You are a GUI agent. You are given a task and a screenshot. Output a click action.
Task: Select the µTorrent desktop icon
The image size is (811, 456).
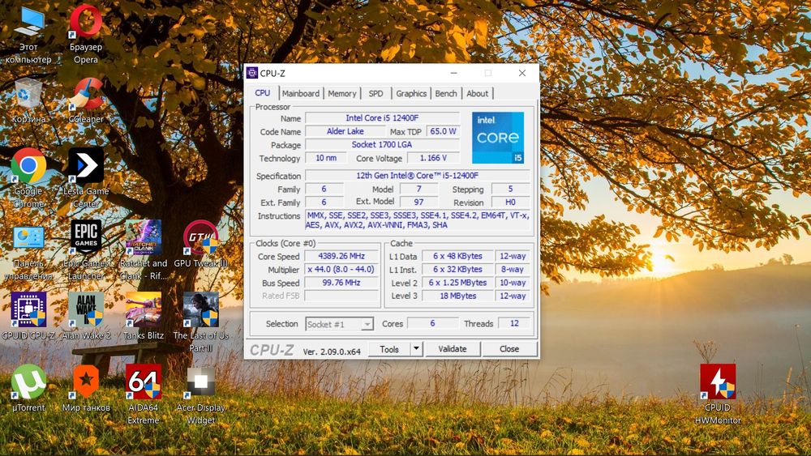point(29,388)
